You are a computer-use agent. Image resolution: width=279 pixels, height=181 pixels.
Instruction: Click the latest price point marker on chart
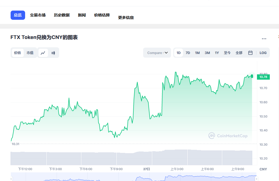[x=252, y=76]
